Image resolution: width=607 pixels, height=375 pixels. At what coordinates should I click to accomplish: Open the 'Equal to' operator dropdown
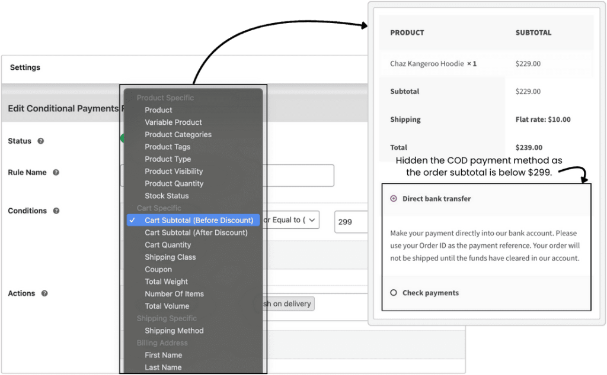coord(291,220)
